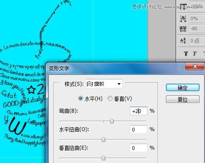Click the star shape on the canvas
Viewport: 205px width, 163px height.
(31, 90)
